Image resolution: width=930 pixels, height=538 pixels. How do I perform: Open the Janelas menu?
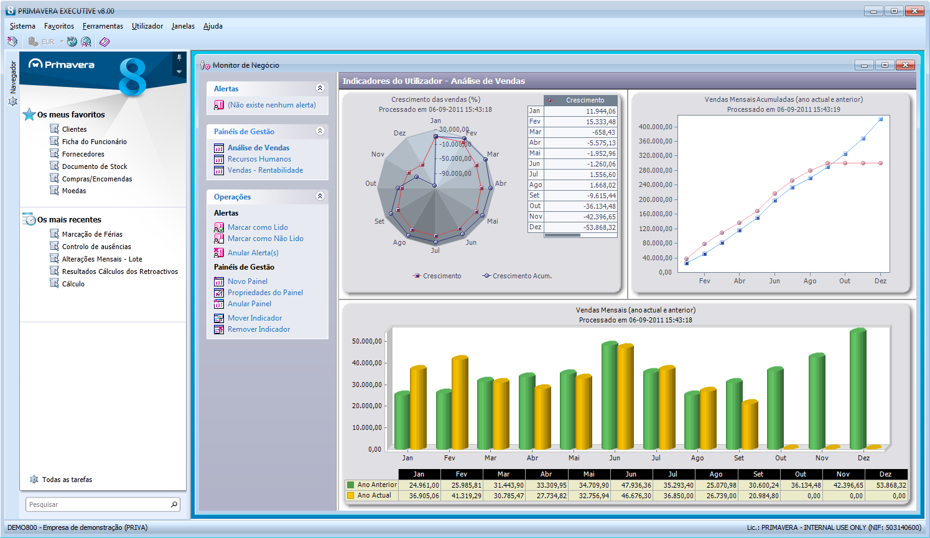183,26
